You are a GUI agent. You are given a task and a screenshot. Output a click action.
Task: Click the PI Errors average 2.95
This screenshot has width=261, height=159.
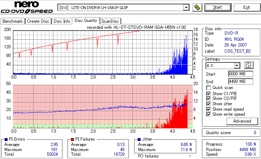tap(54, 145)
